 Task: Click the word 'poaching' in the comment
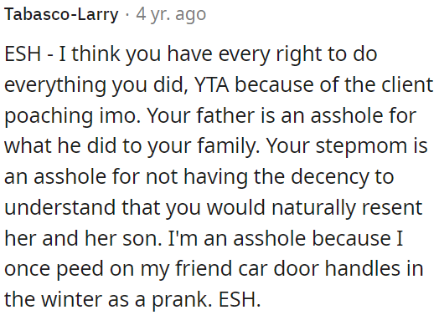coord(49,116)
